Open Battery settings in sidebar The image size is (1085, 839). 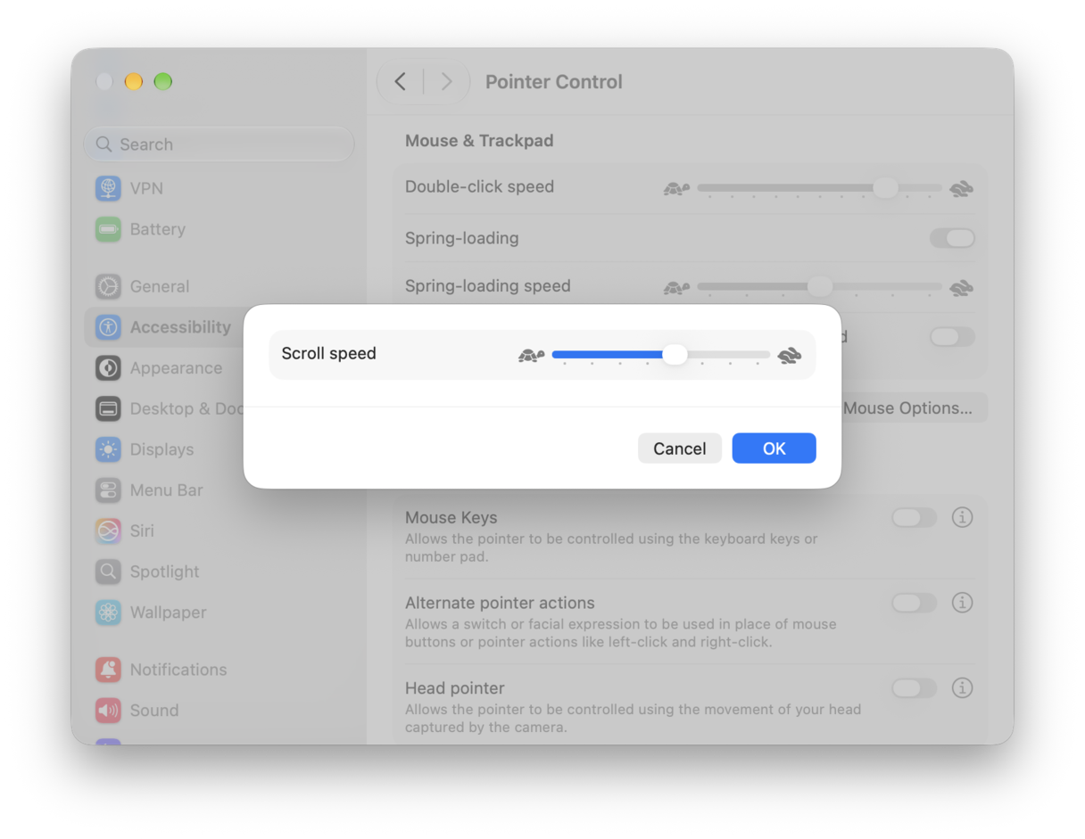[x=219, y=229]
